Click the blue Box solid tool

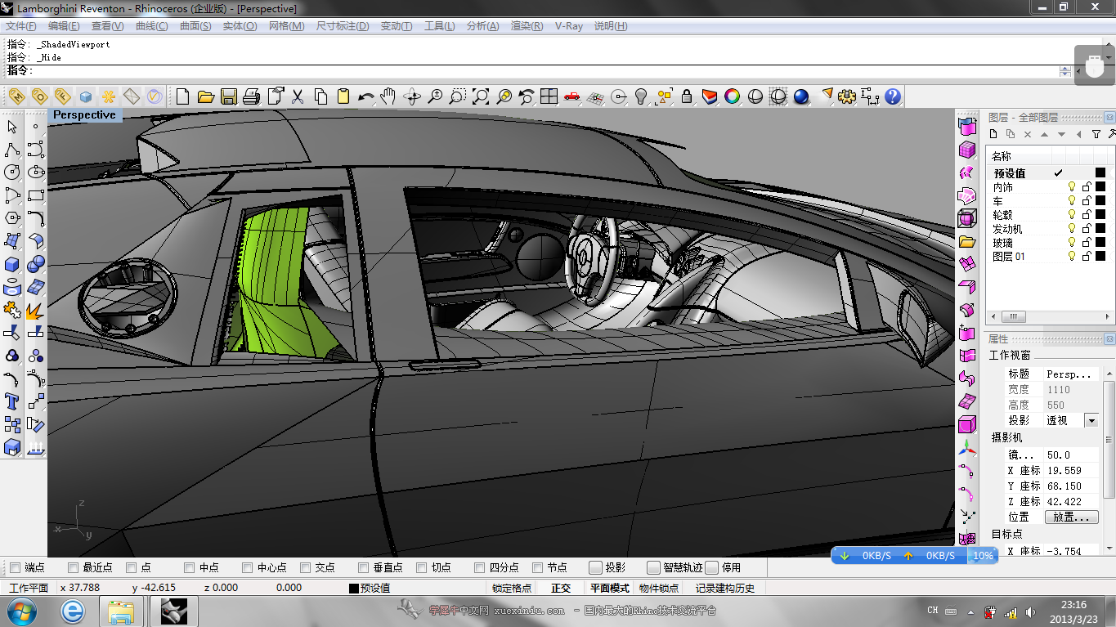[12, 264]
